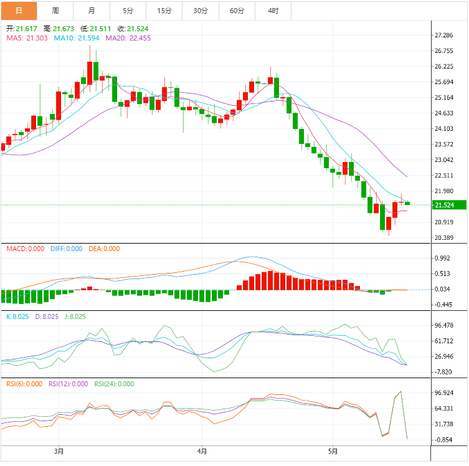The width and height of the screenshot is (469, 466).
Task: Select the 日 daily chart tab
Action: [19, 11]
